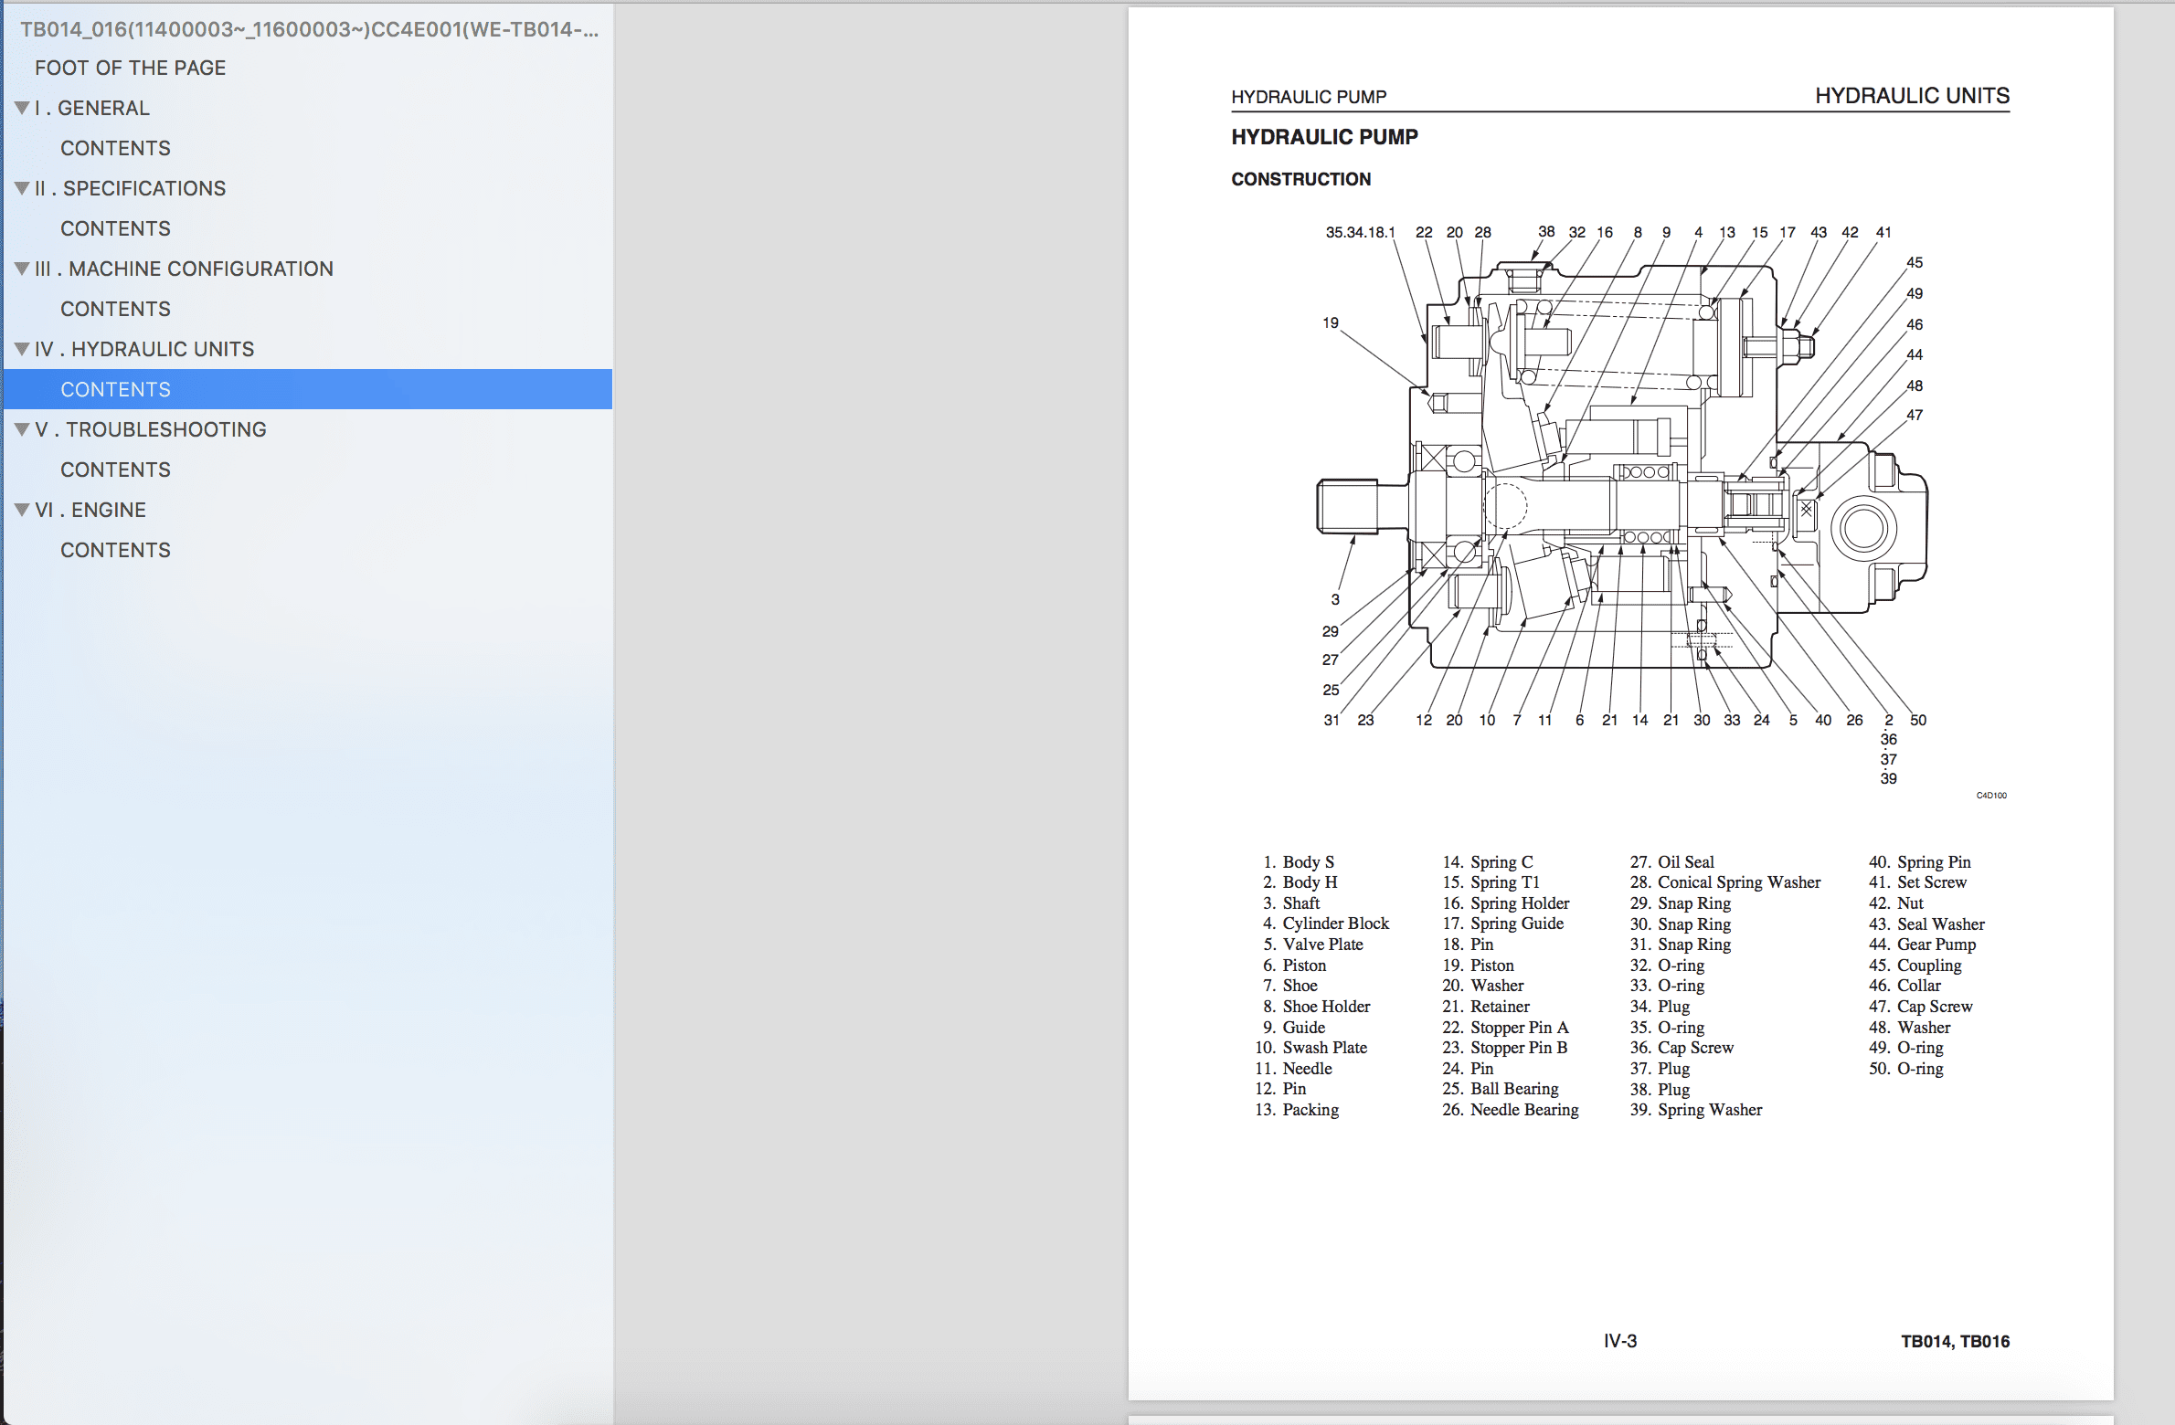Select the highlighted CONTENTS under HYDRAULIC UNITS

(x=115, y=389)
